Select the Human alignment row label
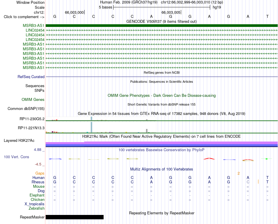The width and height of the screenshot is (278, 224). pyautogui.click(x=38, y=178)
